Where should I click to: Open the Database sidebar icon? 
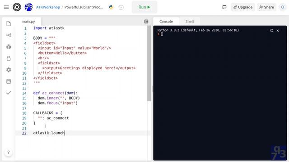pos(9,81)
